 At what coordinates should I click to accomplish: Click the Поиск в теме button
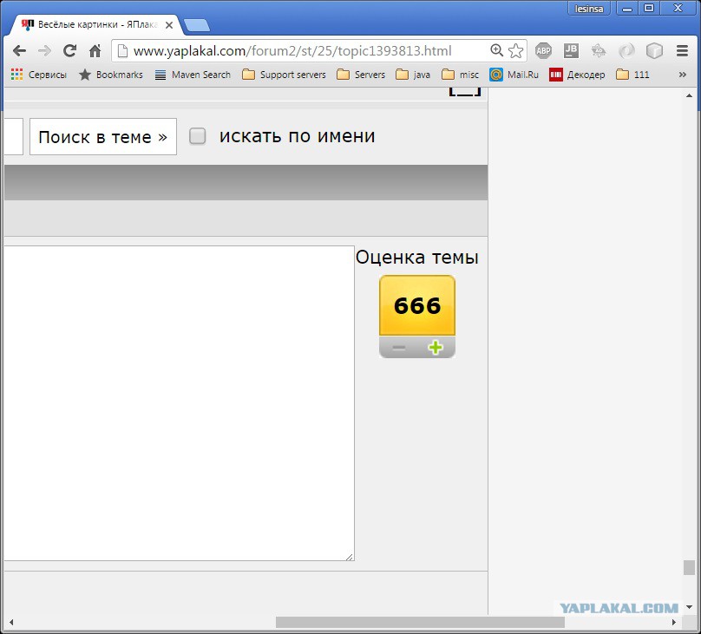(103, 137)
